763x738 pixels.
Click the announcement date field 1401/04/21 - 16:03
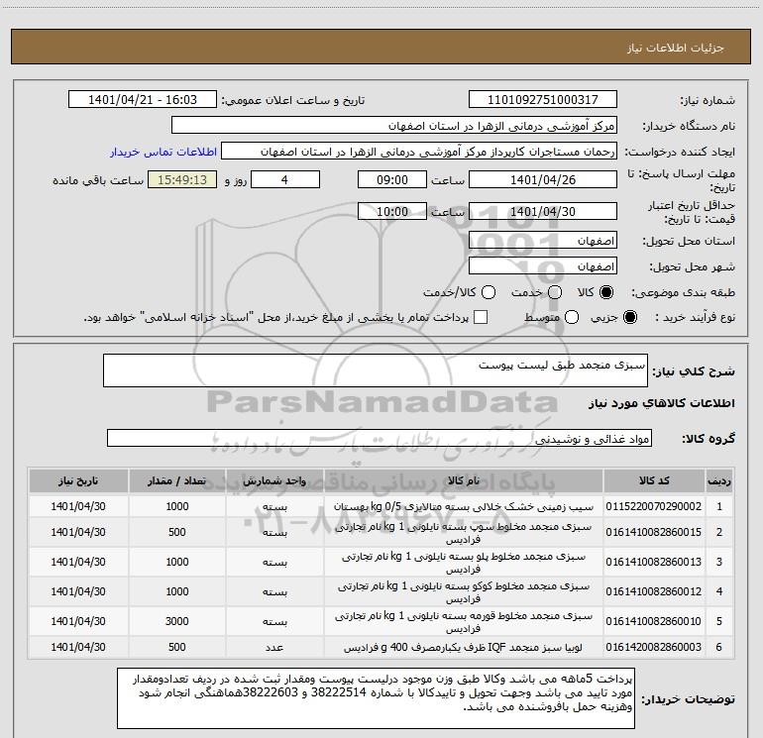point(143,99)
